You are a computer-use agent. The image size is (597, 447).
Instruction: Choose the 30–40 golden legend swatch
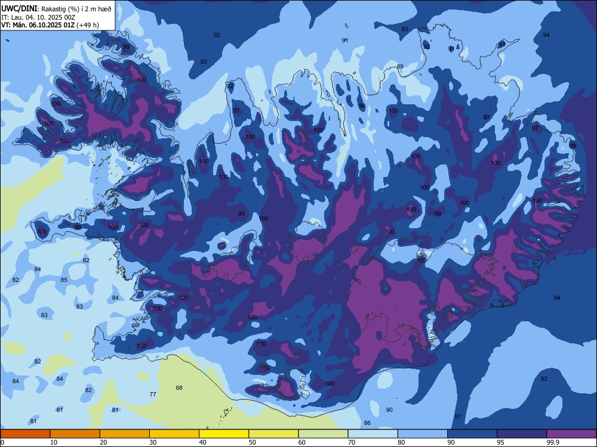coord(174,434)
